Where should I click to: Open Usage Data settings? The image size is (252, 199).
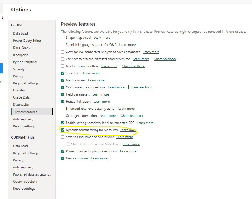pos(21,97)
